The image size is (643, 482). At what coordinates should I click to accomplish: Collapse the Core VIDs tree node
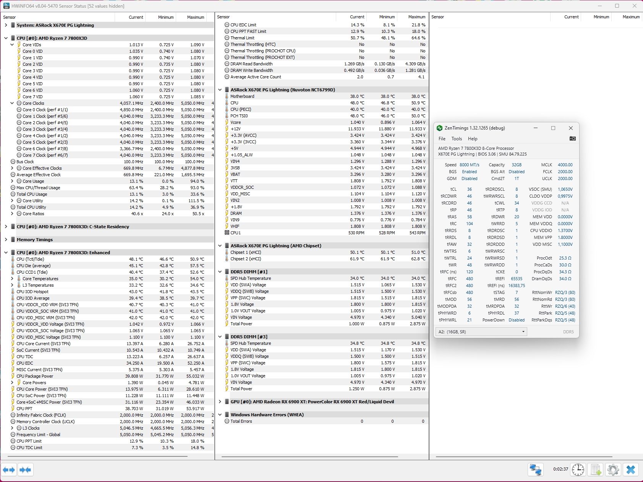(x=12, y=45)
